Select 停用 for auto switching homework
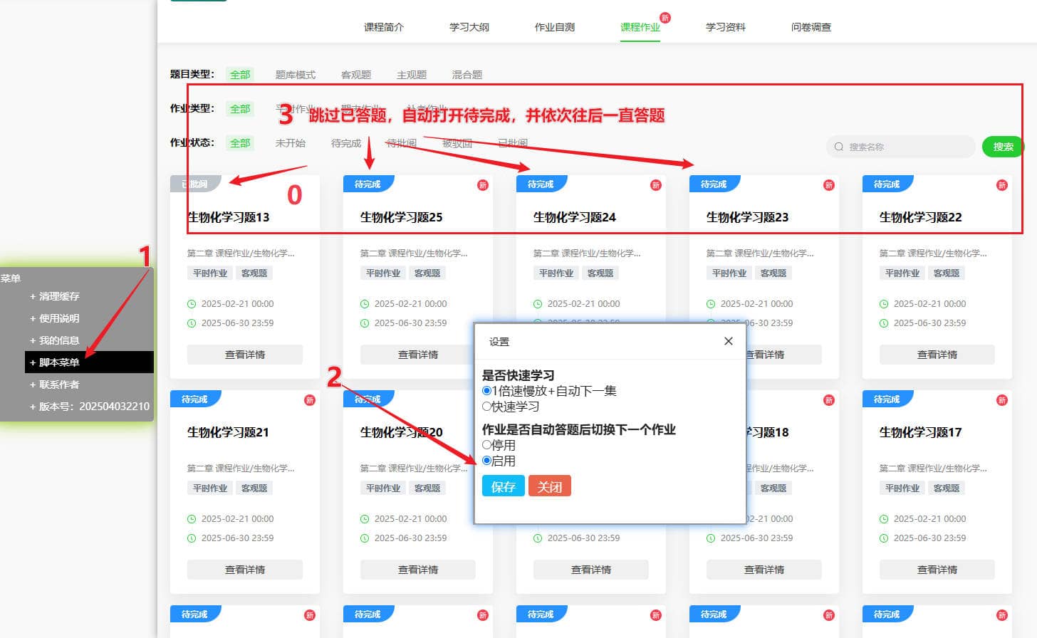Viewport: 1037px width, 638px height. coord(486,445)
